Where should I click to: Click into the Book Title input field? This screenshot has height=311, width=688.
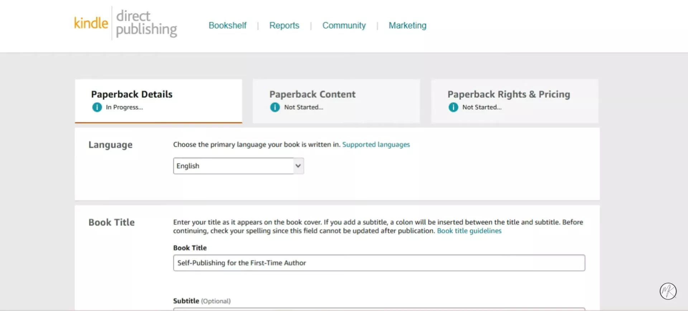(379, 263)
